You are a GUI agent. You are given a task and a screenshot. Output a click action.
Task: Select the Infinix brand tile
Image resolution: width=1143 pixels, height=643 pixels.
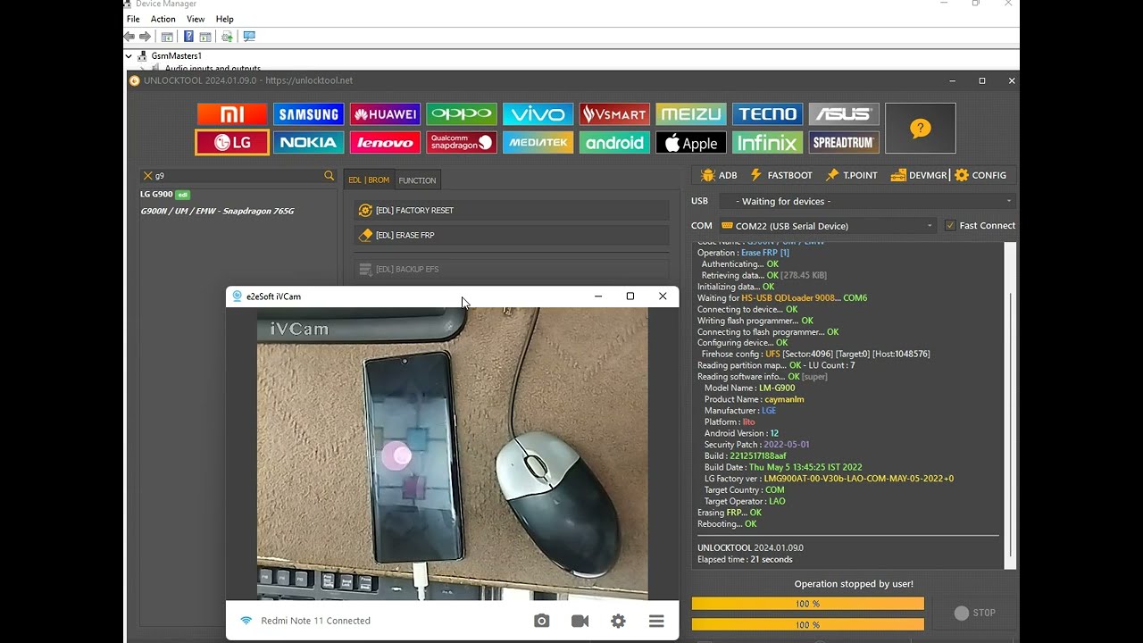pyautogui.click(x=768, y=142)
